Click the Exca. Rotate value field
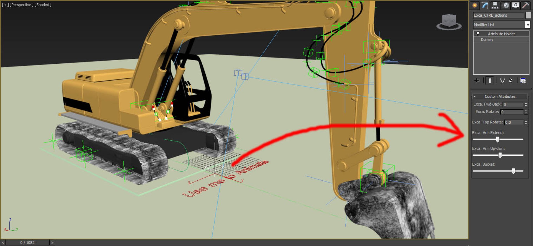Image resolution: width=533 pixels, height=246 pixels. (512, 112)
